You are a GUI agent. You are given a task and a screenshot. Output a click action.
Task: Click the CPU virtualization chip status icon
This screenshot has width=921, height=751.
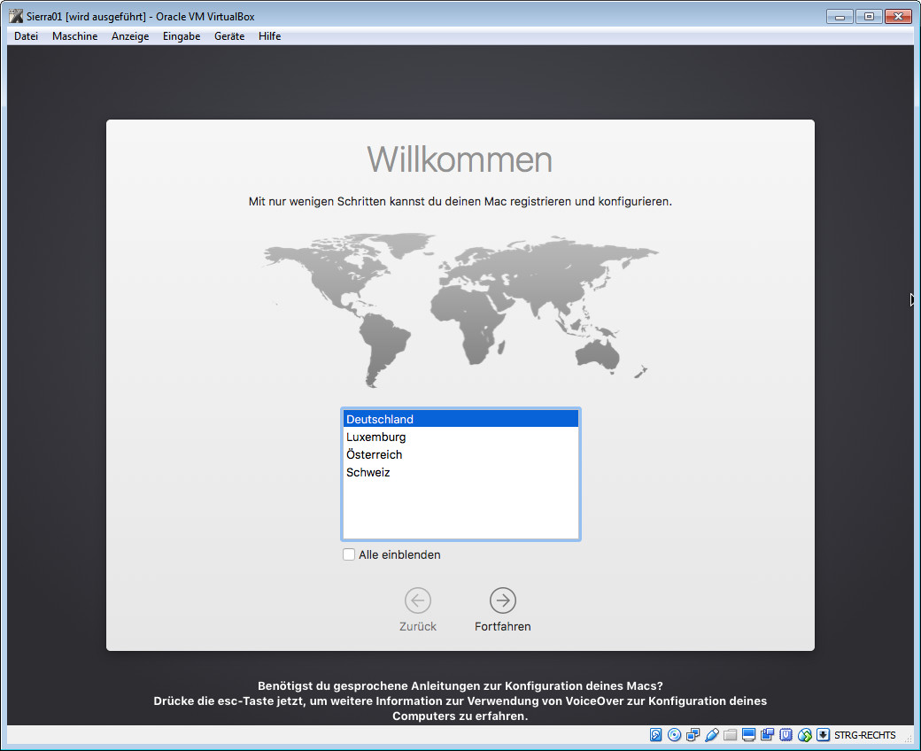786,735
